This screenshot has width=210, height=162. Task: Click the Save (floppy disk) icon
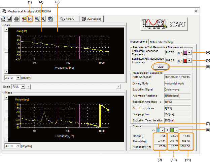point(9,19)
